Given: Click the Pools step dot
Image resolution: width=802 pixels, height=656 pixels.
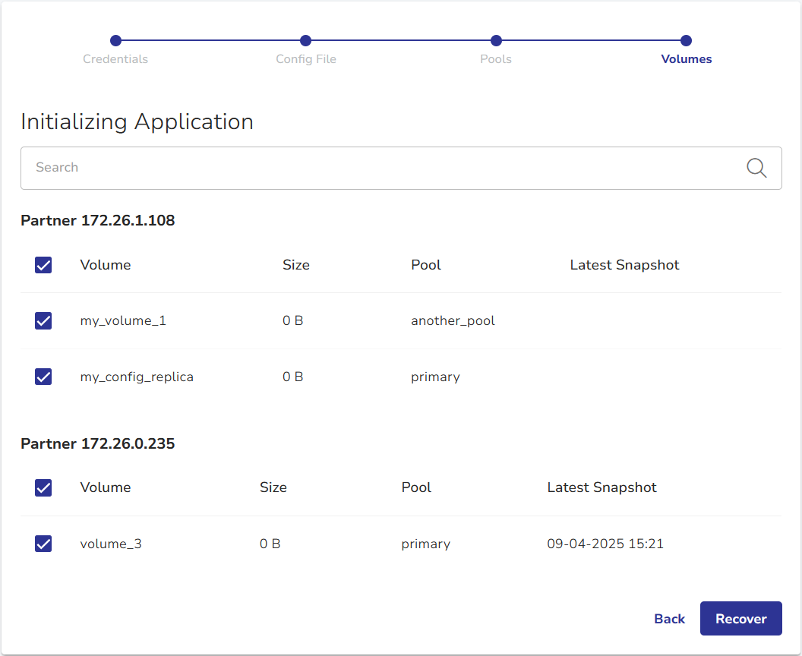Looking at the screenshot, I should pos(496,41).
